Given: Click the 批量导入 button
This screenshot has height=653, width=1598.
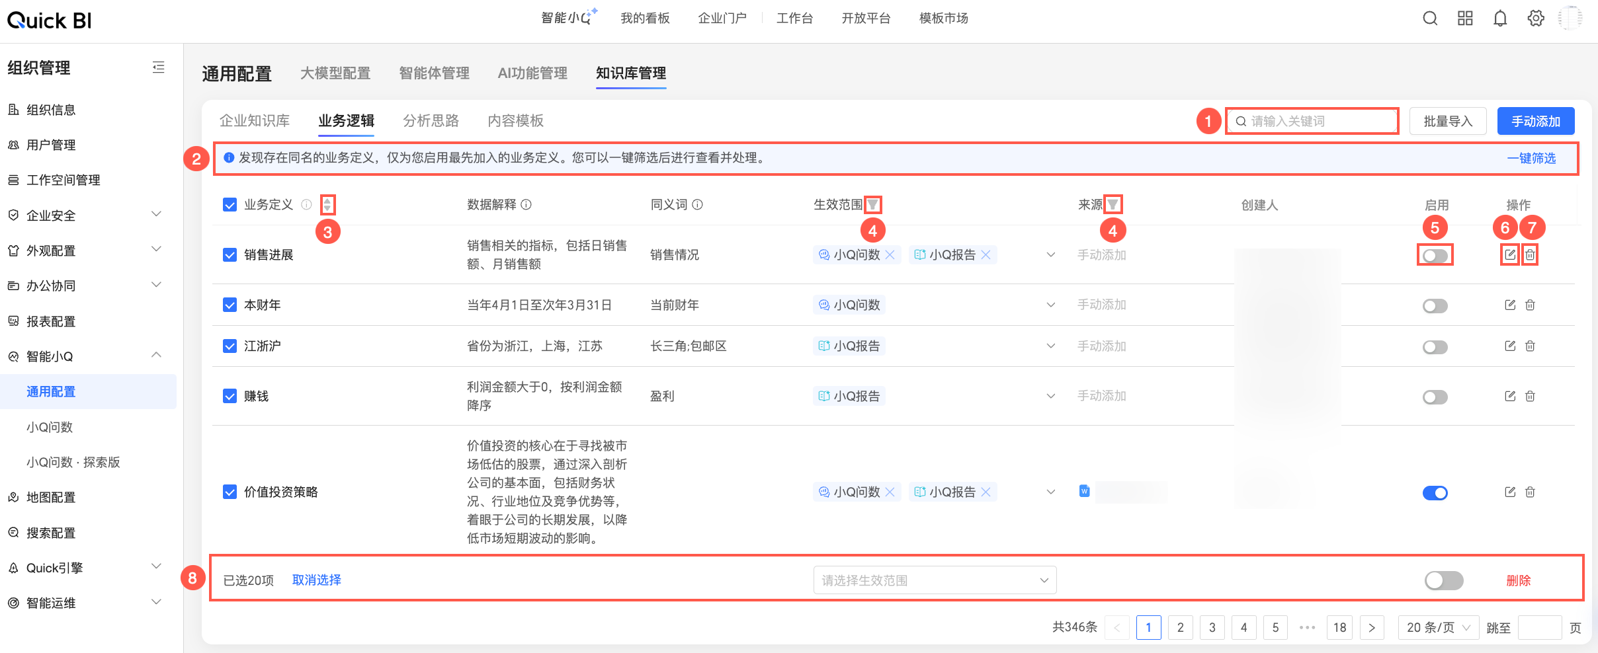Looking at the screenshot, I should pyautogui.click(x=1448, y=121).
